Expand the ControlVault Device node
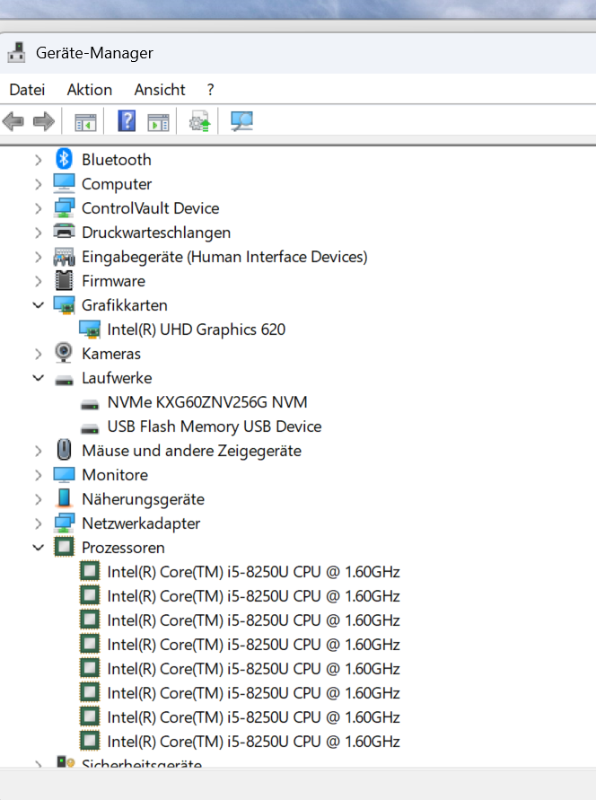This screenshot has height=800, width=596. click(39, 208)
